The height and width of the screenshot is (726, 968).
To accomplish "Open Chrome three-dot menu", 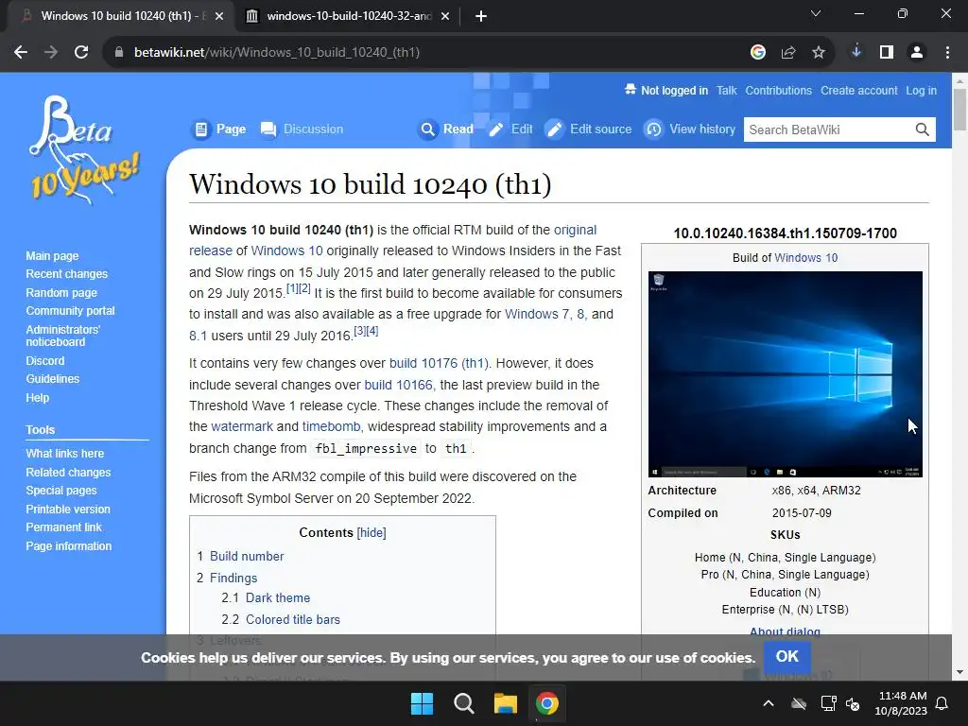I will point(947,53).
